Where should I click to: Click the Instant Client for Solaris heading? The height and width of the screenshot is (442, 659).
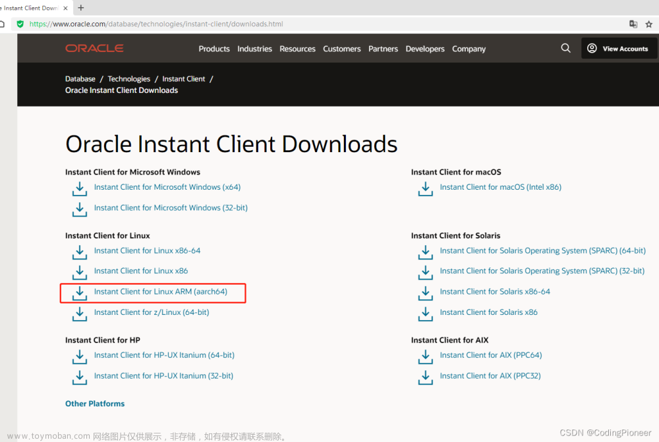click(x=455, y=236)
